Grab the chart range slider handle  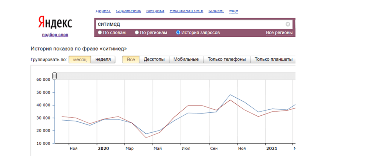[55, 76]
